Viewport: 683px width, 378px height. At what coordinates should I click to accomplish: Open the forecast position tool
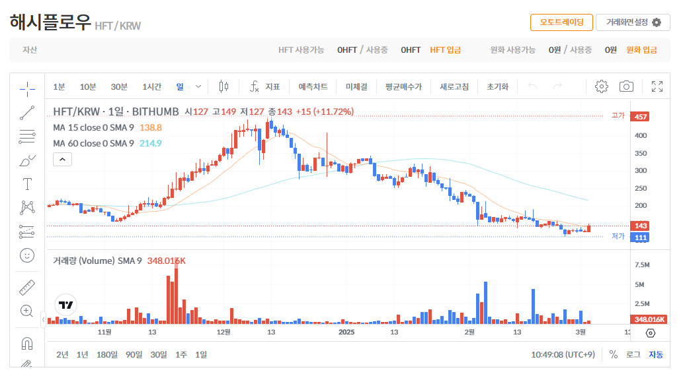pos(27,232)
